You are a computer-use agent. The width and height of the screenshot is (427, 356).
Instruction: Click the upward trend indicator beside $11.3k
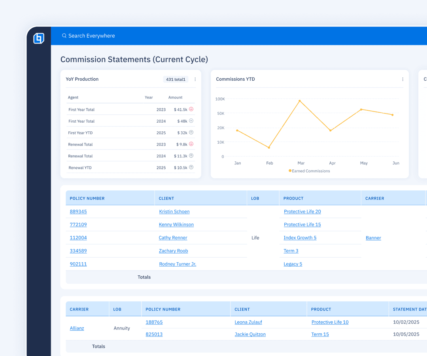tap(192, 156)
